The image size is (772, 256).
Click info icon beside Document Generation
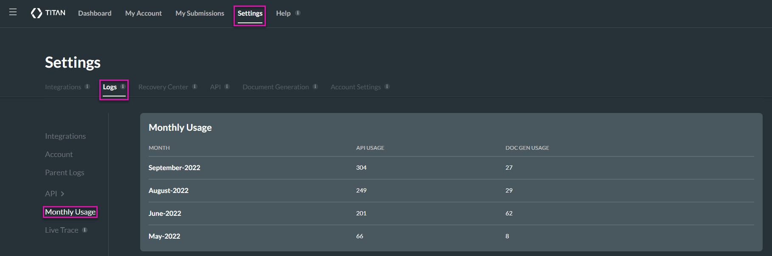tap(316, 86)
